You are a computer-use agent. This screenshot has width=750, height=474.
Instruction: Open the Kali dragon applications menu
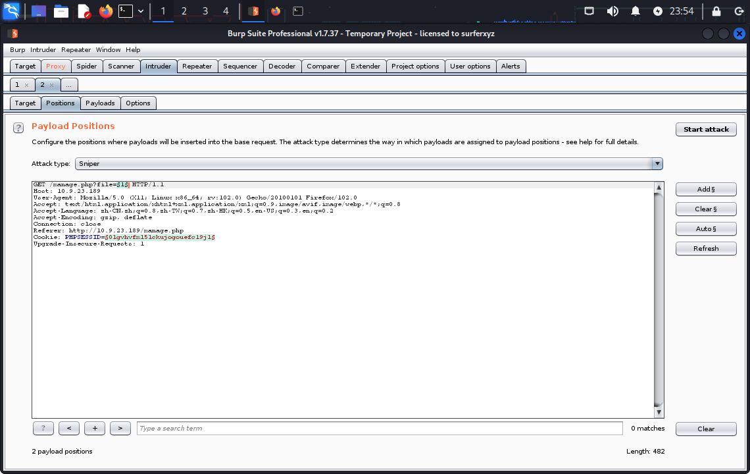pyautogui.click(x=11, y=11)
